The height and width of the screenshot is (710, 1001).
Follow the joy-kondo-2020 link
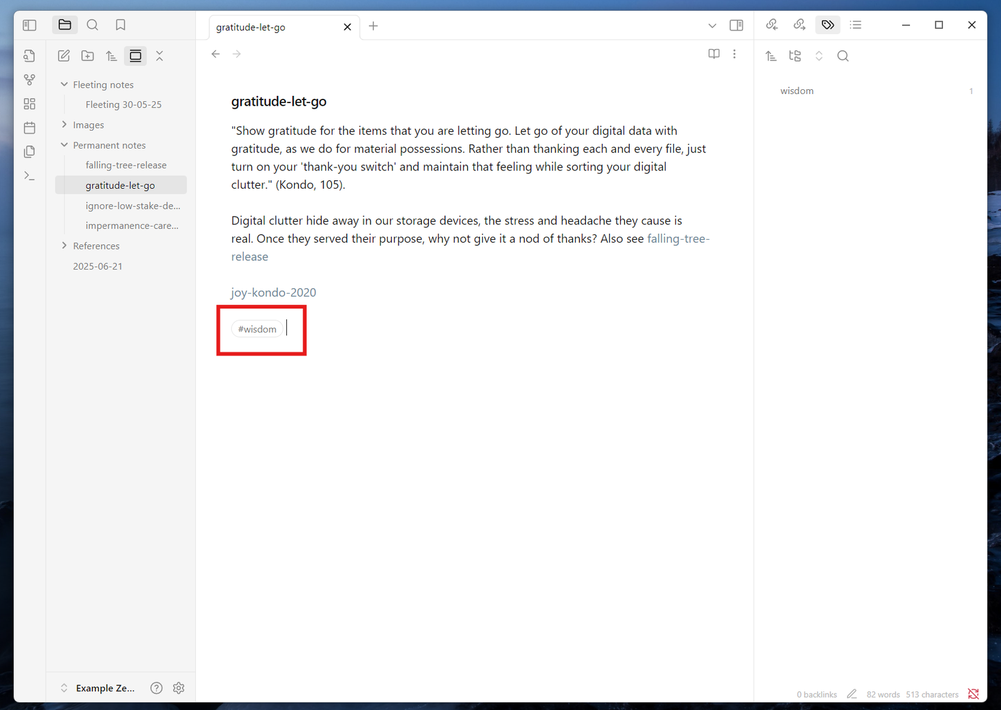[274, 292]
